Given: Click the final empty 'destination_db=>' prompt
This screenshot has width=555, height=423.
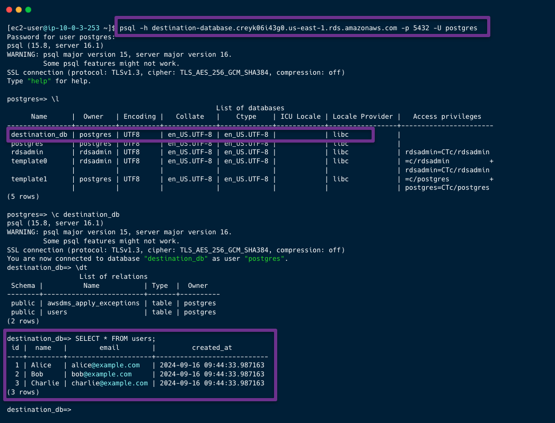Looking at the screenshot, I should click(x=39, y=410).
